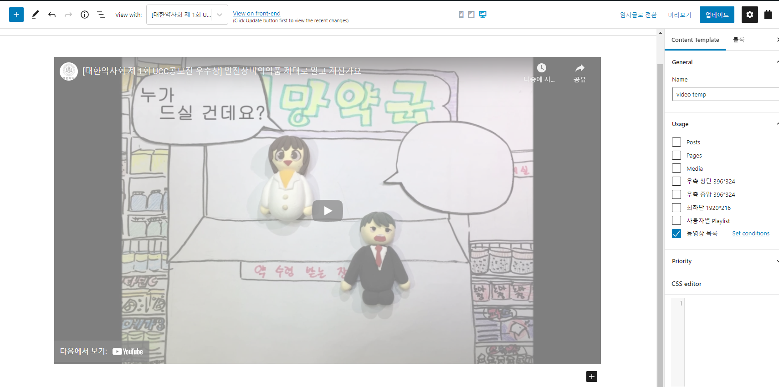The image size is (779, 387).
Task: Play the embedded YouTube video
Action: click(328, 211)
